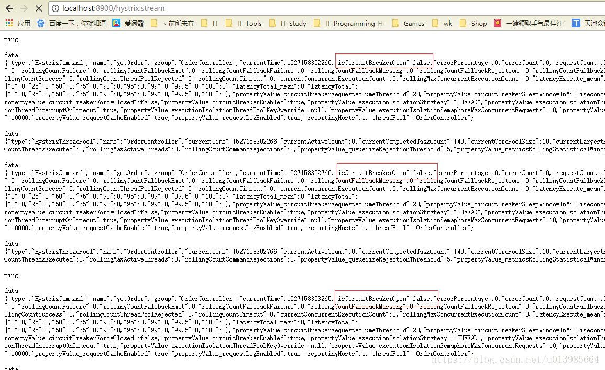Open the 前所未有 bookmark folder
The height and width of the screenshot is (370, 605).
(x=172, y=23)
